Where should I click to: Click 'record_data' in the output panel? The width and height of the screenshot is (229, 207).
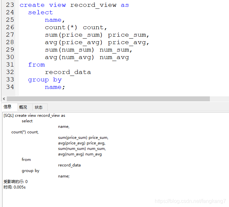click(x=69, y=165)
